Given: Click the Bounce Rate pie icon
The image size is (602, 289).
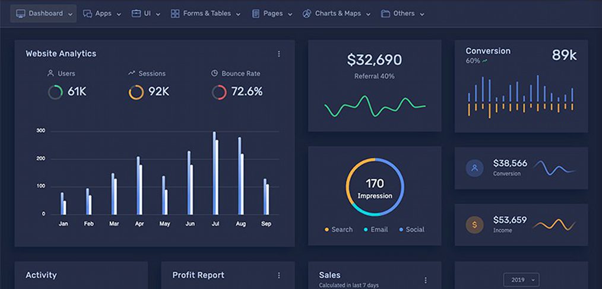Looking at the screenshot, I should click(x=214, y=73).
